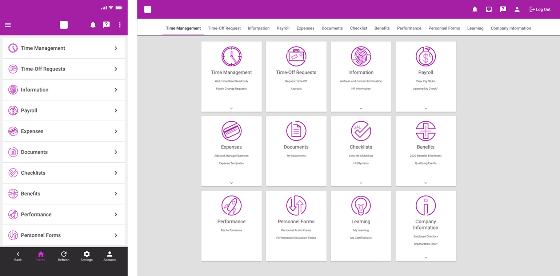Tap the notification bell in mobile header
Screen dimensions: 560x276
pyautogui.click(x=93, y=25)
